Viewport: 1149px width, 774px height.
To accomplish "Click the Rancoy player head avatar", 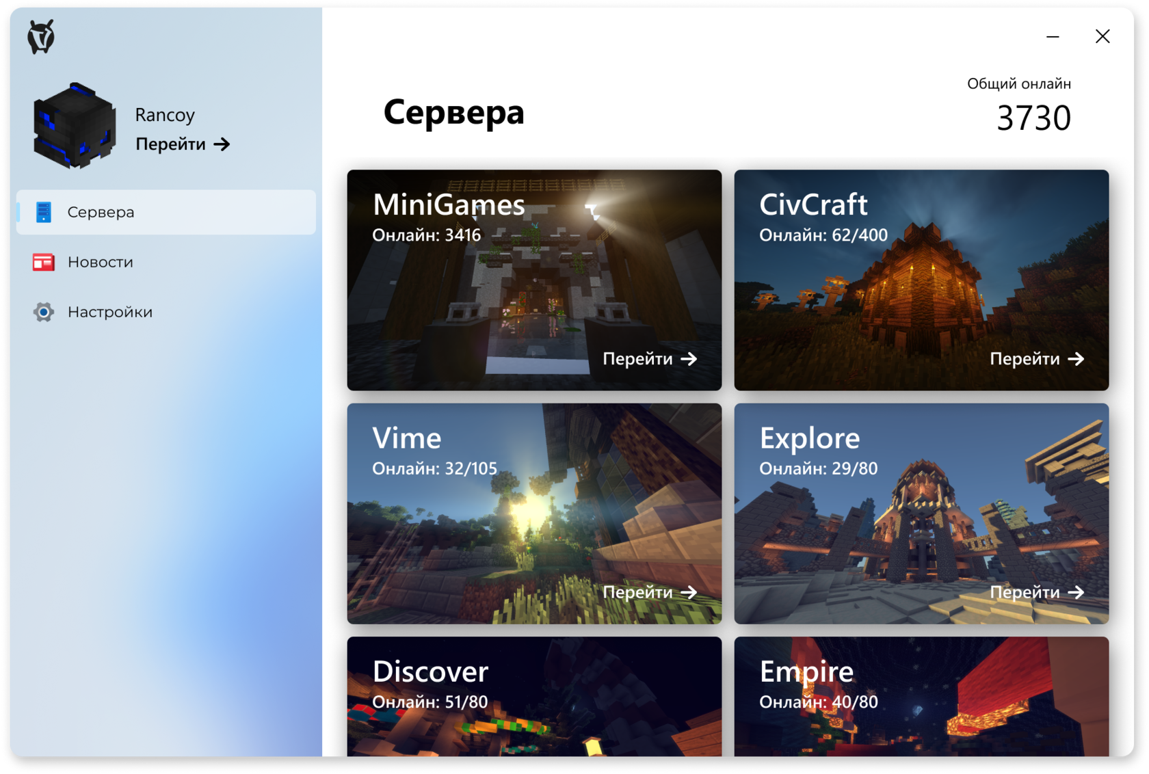I will [x=74, y=126].
